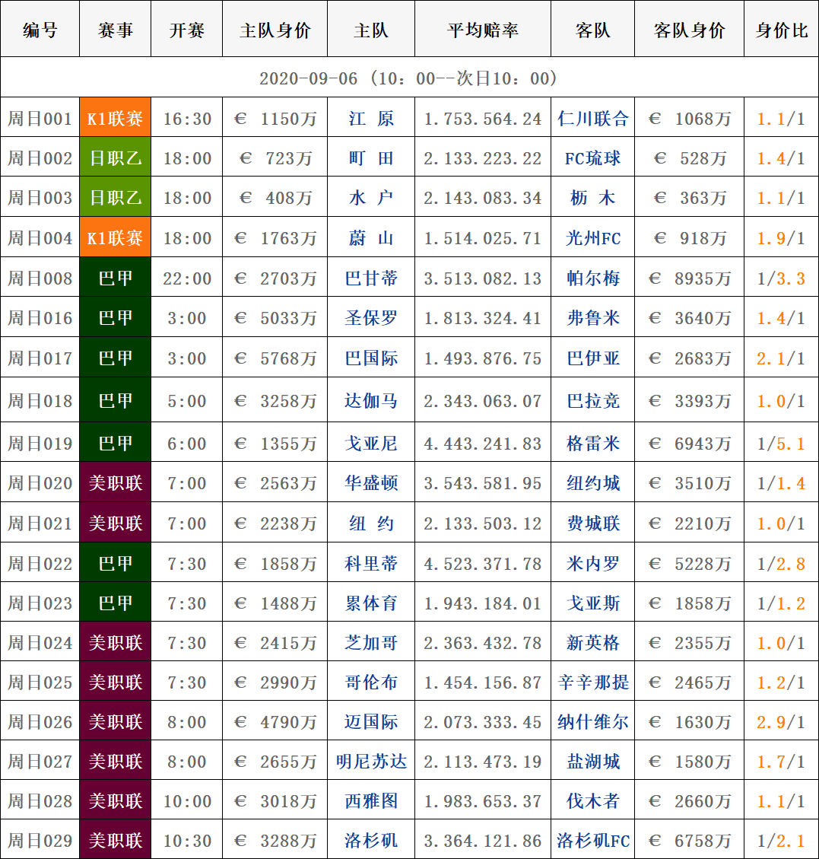Select the 巴甲 tag in row 周日008
Screen dimensions: 819x859
pos(116,278)
